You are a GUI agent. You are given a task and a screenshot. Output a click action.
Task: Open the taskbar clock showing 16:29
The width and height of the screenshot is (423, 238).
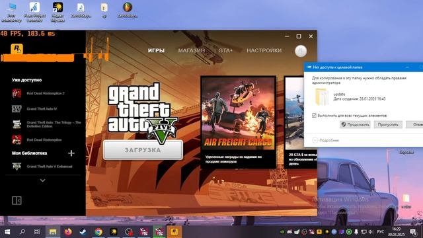click(x=397, y=231)
